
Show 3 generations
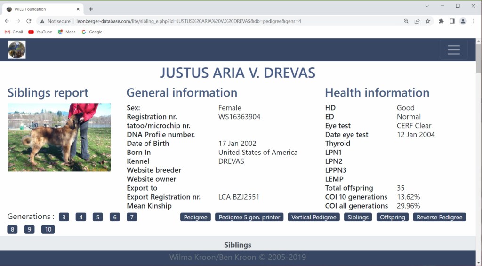(x=64, y=217)
